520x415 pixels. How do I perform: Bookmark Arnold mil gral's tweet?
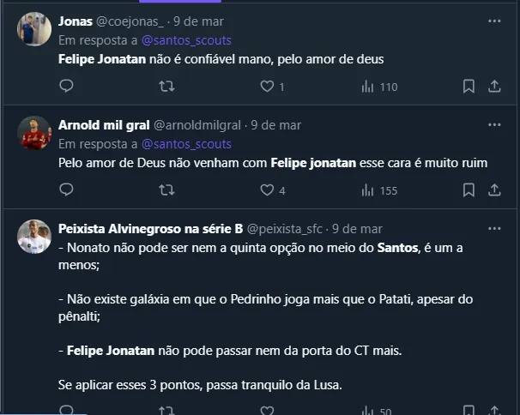coord(469,189)
